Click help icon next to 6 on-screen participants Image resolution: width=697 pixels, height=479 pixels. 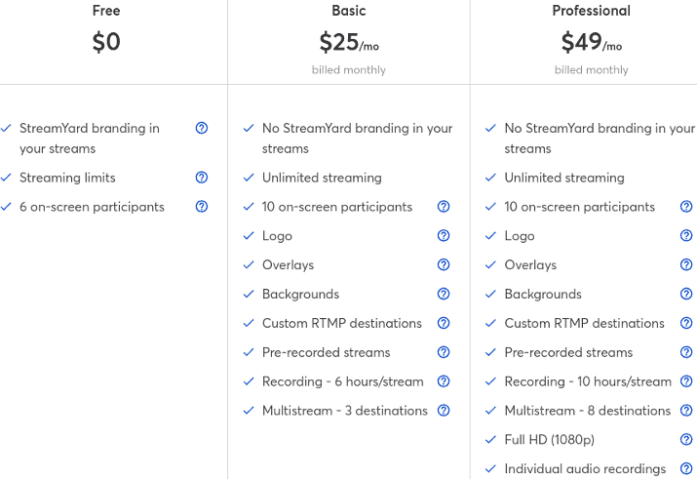point(202,207)
